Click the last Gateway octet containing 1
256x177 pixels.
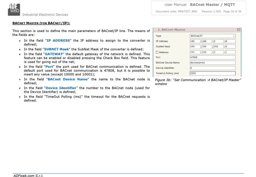click(230, 52)
